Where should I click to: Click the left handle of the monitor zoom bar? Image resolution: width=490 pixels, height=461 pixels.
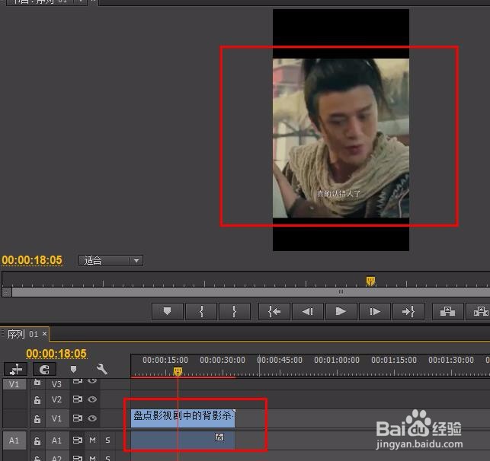coord(7,292)
